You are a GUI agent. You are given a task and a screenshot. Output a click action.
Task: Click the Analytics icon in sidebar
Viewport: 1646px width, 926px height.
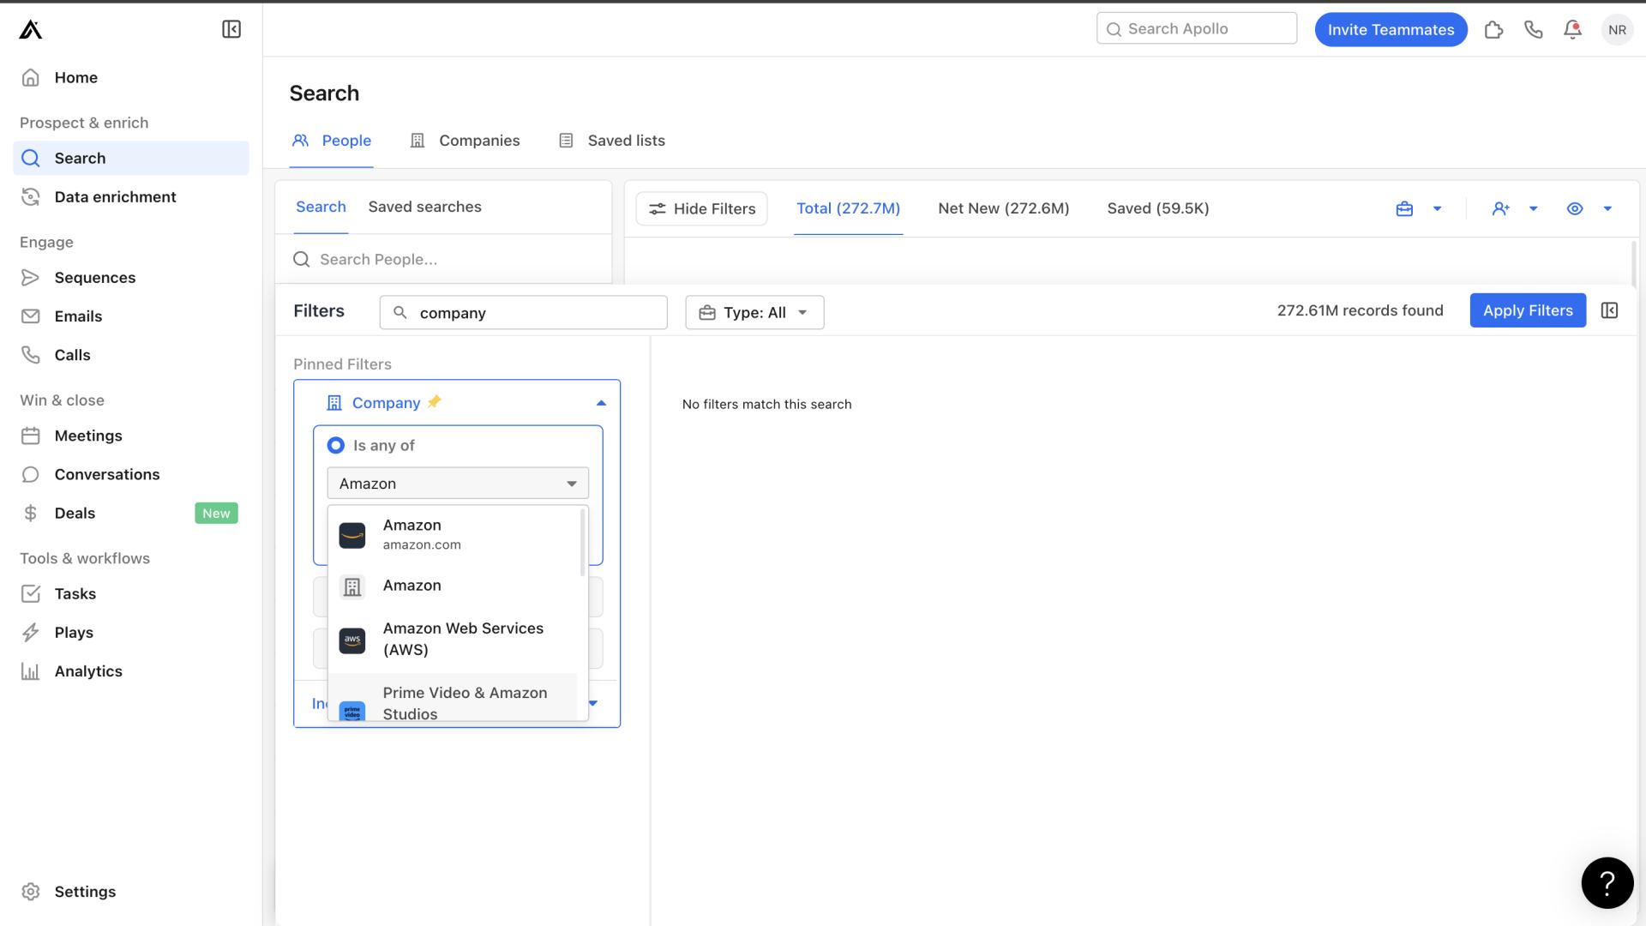[x=31, y=671]
